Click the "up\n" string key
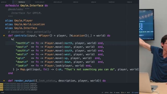167x94 pixels. [20, 58]
